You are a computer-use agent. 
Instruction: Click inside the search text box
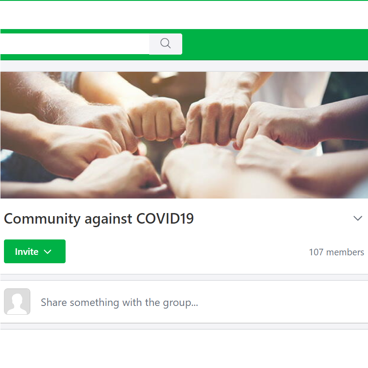point(75,44)
